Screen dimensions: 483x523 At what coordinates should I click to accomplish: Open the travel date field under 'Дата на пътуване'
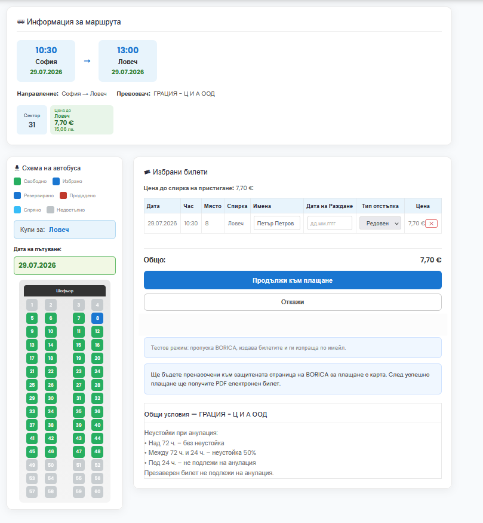coord(64,265)
